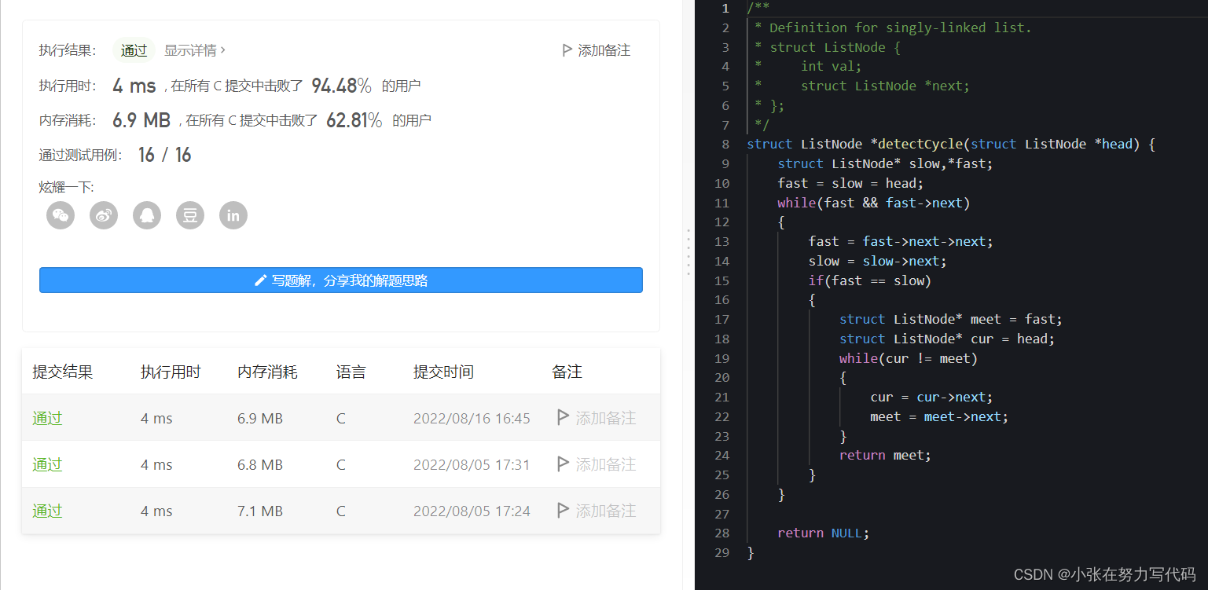Open 通过 result of 6.8 MB submission
This screenshot has width=1208, height=590.
pos(47,464)
